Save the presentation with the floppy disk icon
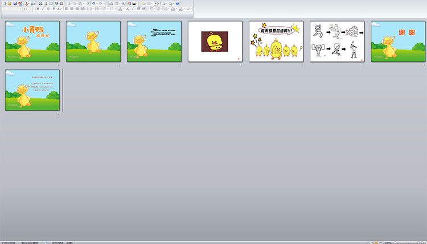Image resolution: width=427 pixels, height=244 pixels. [15, 3]
